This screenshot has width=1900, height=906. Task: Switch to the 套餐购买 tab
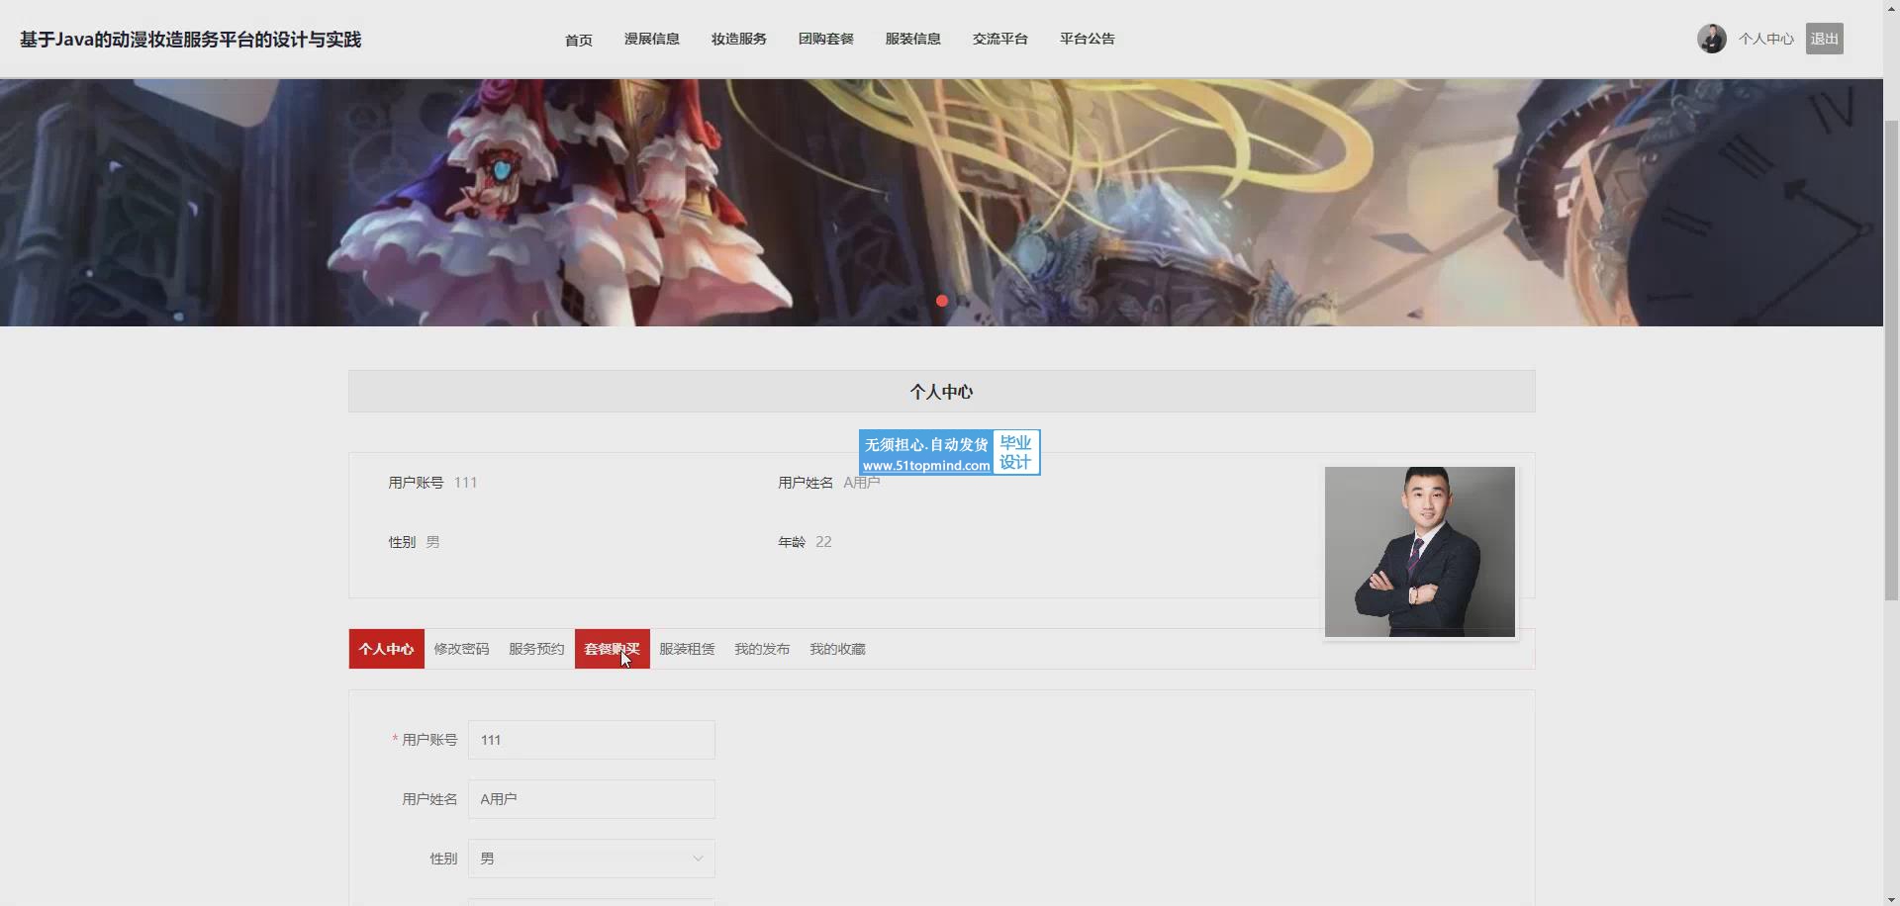tap(612, 649)
